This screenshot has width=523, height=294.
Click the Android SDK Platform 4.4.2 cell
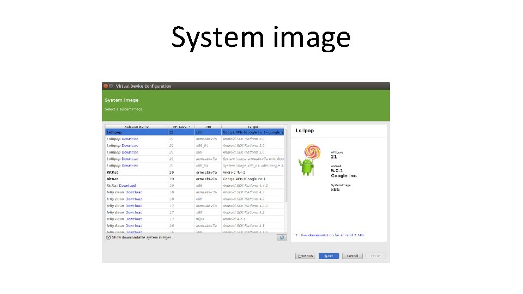[253, 186]
